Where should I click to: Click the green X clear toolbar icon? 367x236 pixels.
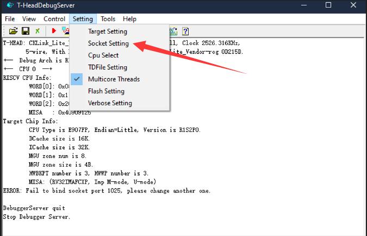(x=38, y=31)
